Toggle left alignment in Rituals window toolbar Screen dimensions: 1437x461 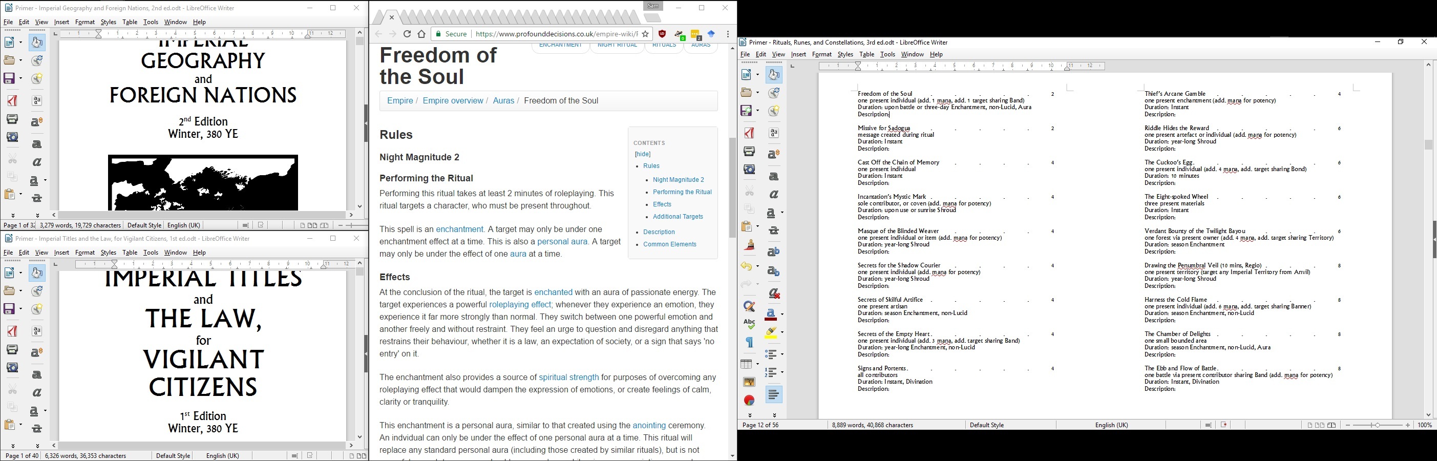pos(773,394)
